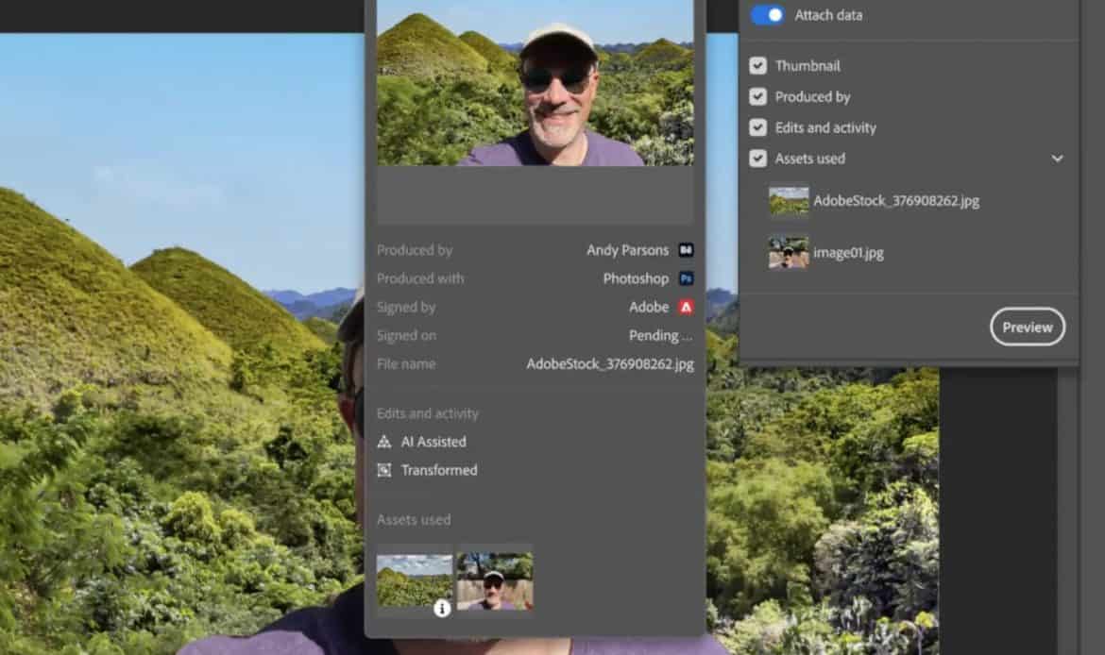
Task: Uncheck the Thumbnail checkbox
Action: pyautogui.click(x=757, y=65)
